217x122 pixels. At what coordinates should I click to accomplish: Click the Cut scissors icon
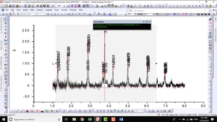click(3, 14)
